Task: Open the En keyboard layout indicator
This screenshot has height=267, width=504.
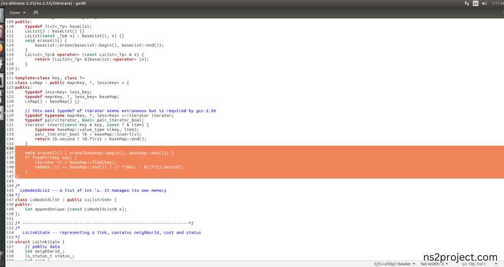Action: pos(475,3)
